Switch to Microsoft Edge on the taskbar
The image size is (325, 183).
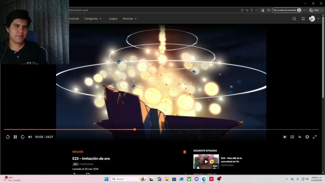point(204,179)
